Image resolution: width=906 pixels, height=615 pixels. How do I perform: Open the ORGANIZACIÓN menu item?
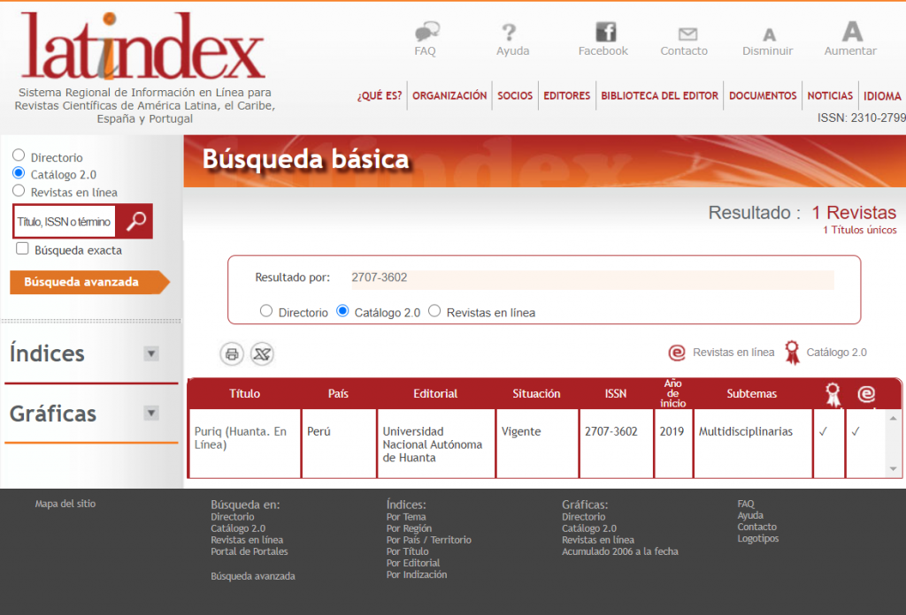click(x=449, y=95)
